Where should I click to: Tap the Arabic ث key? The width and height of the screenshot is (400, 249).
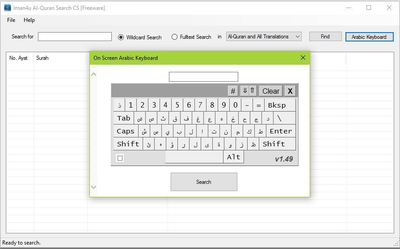pos(163,118)
